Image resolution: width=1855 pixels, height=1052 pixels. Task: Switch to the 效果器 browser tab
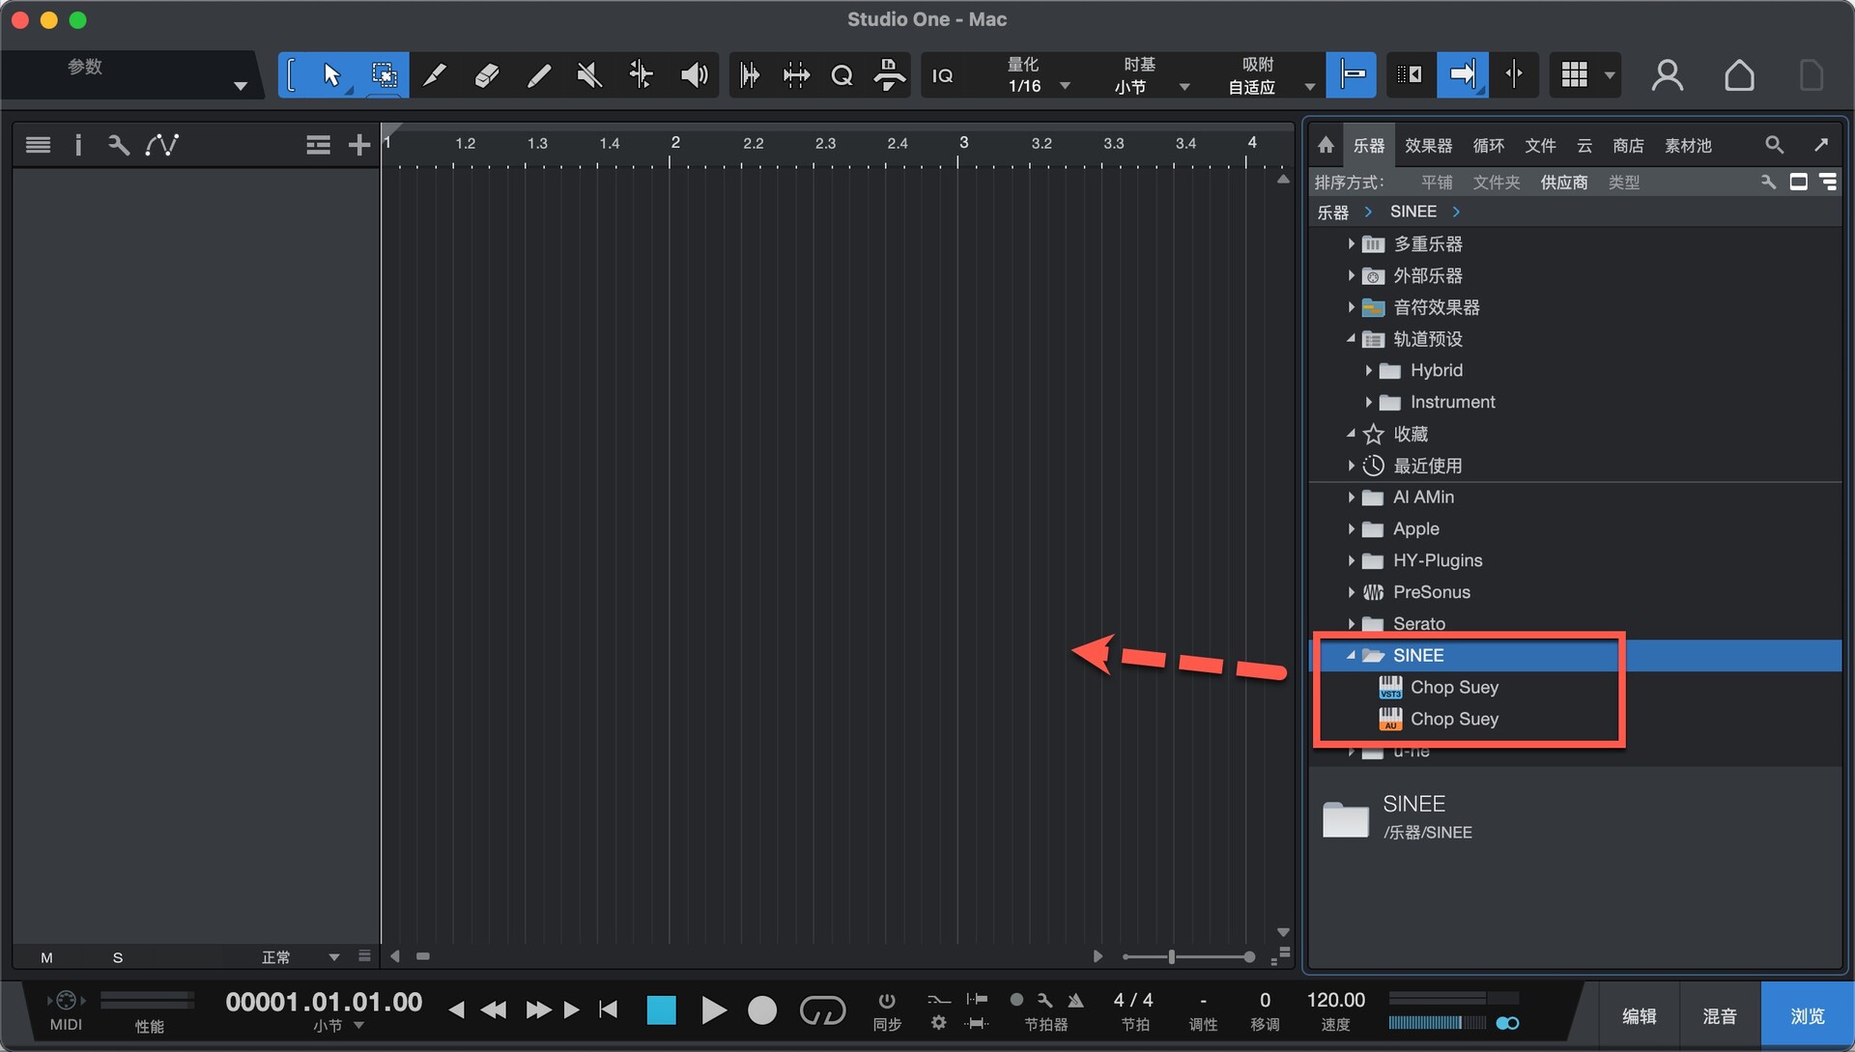[x=1428, y=145]
